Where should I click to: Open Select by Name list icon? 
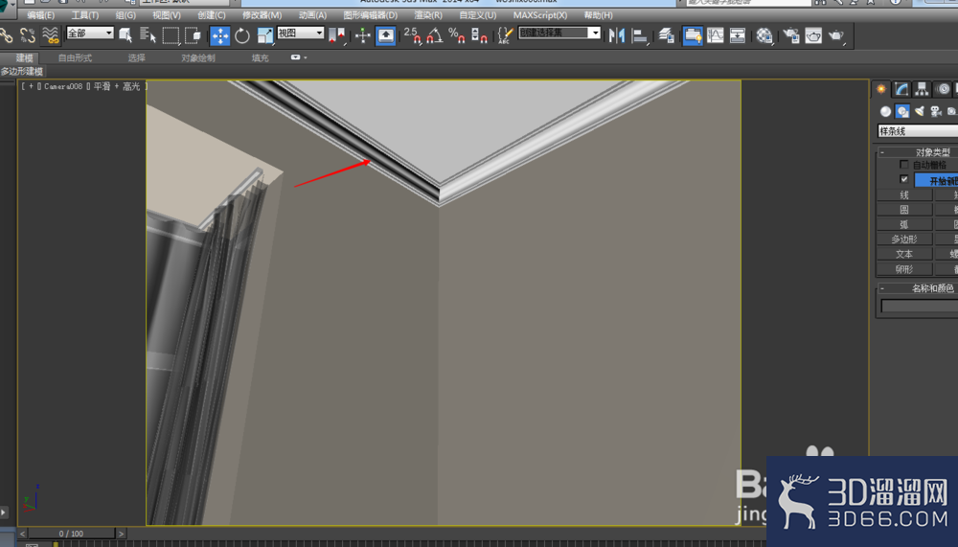tap(148, 35)
